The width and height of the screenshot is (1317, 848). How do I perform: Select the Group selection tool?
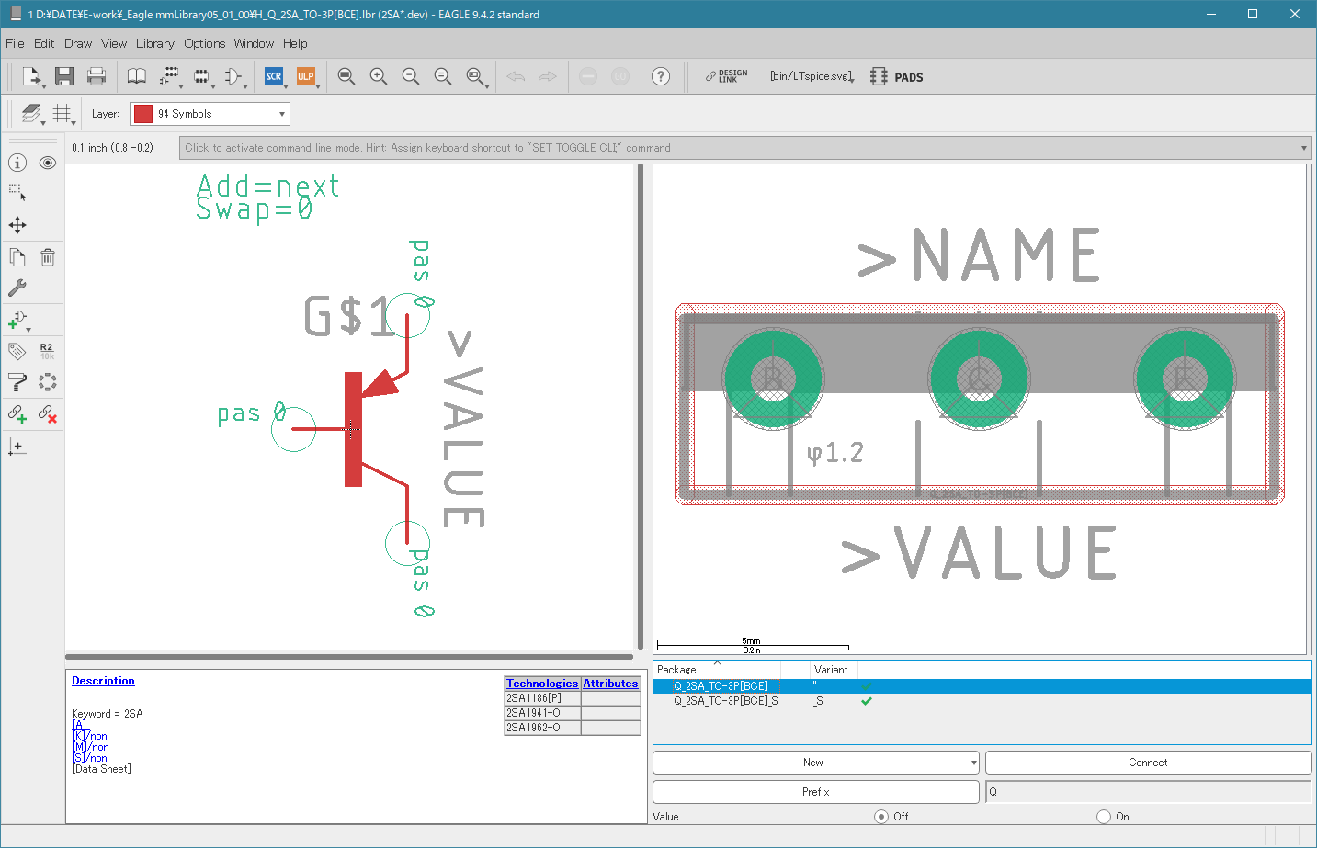(17, 193)
